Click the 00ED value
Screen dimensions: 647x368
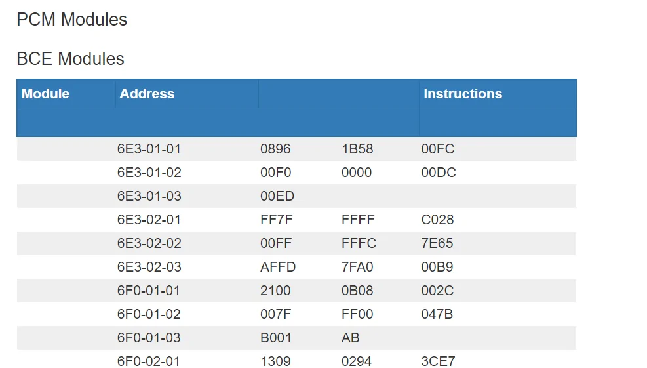(277, 196)
